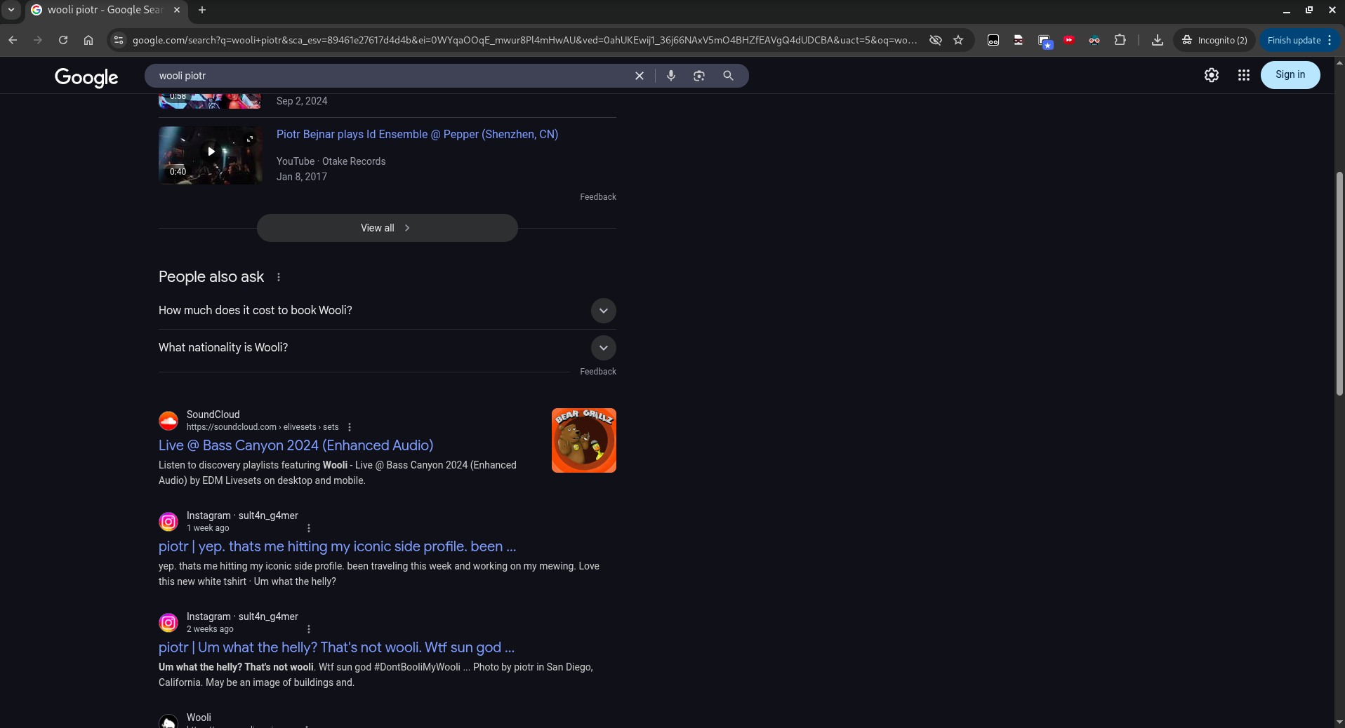Open People also ask options menu
Viewport: 1345px width, 728px height.
[279, 277]
